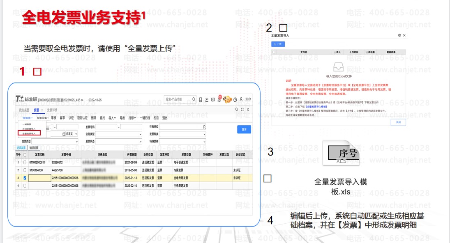Open the calendar icon beside 自定义
This screenshot has width=450, height=243.
click(64, 134)
